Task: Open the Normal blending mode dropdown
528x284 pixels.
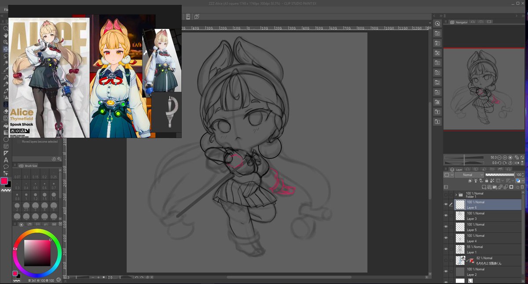Action: click(x=470, y=175)
